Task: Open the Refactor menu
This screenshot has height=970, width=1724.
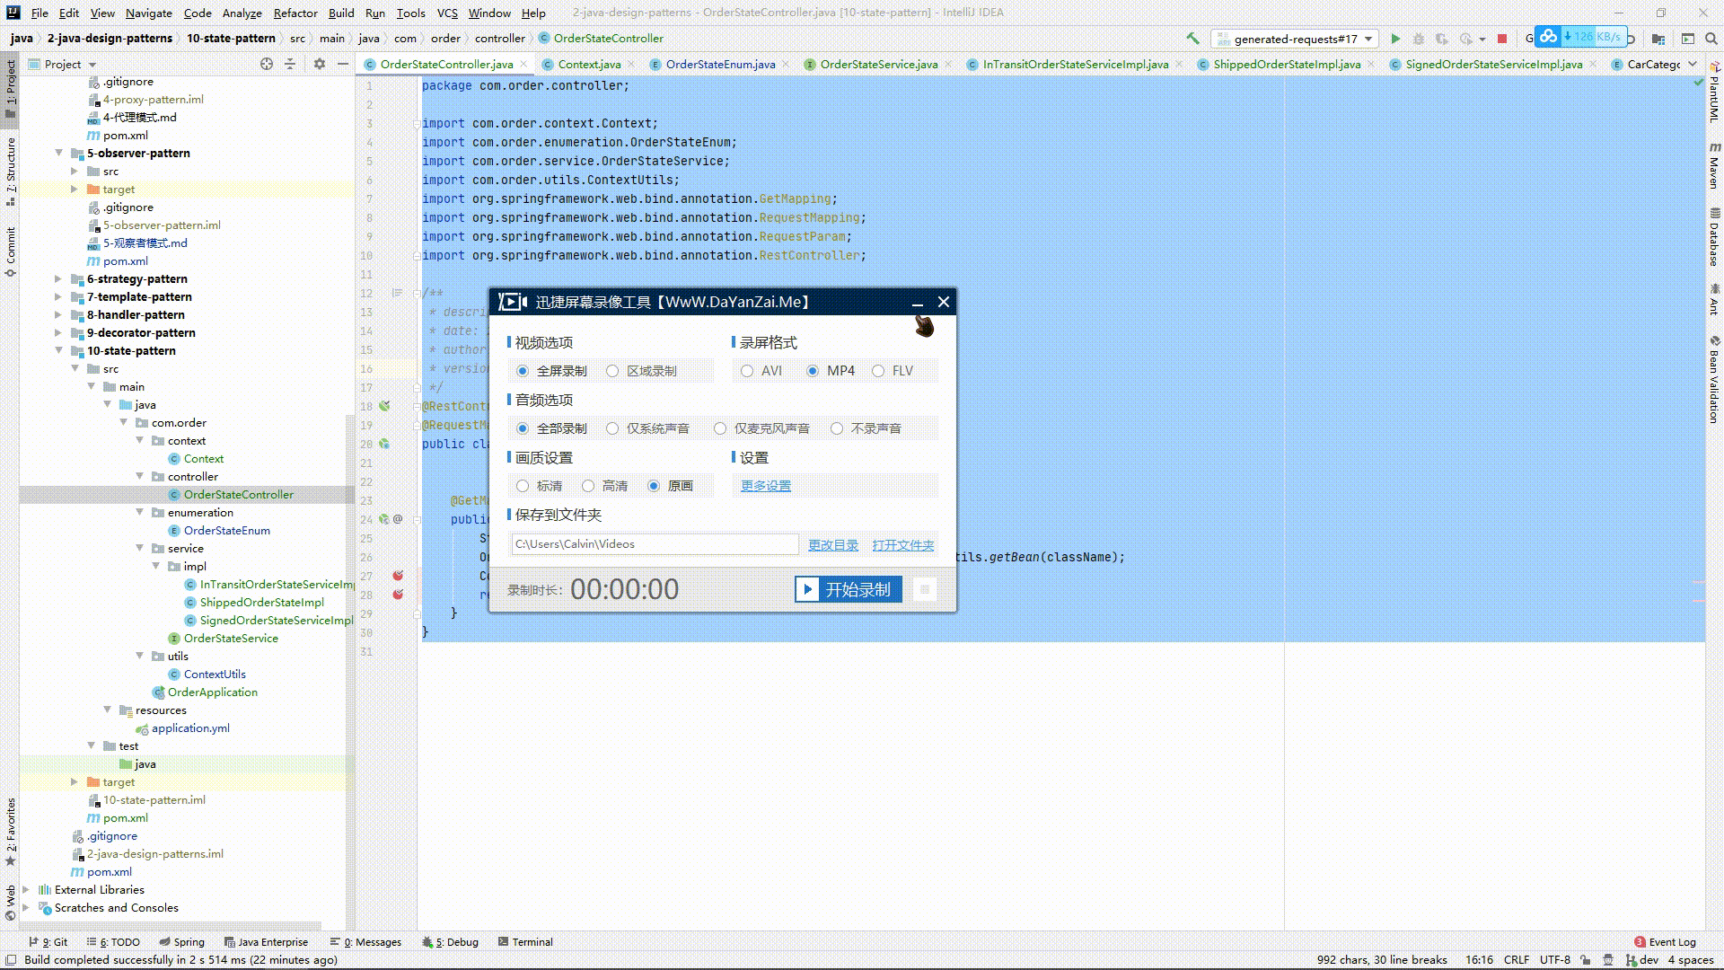Action: [x=295, y=13]
